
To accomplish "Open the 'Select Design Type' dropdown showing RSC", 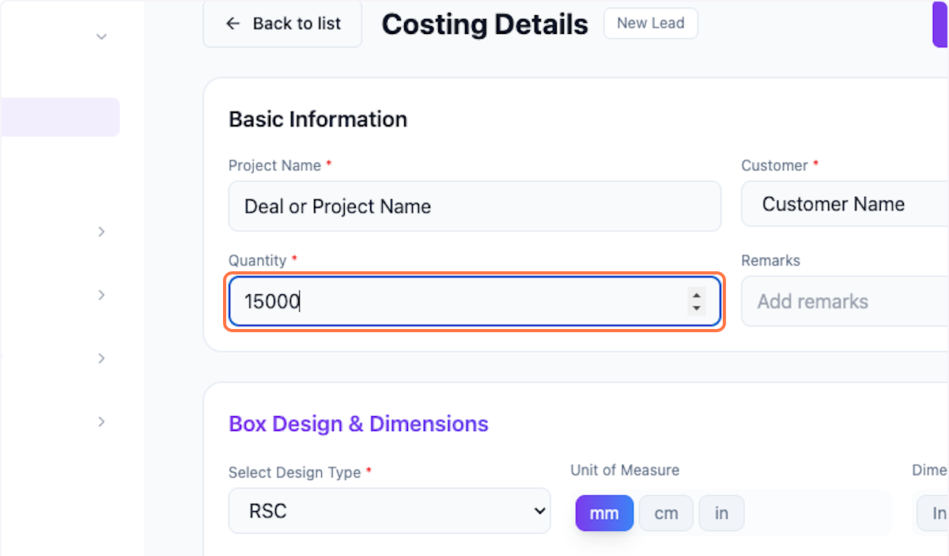I will (x=389, y=510).
